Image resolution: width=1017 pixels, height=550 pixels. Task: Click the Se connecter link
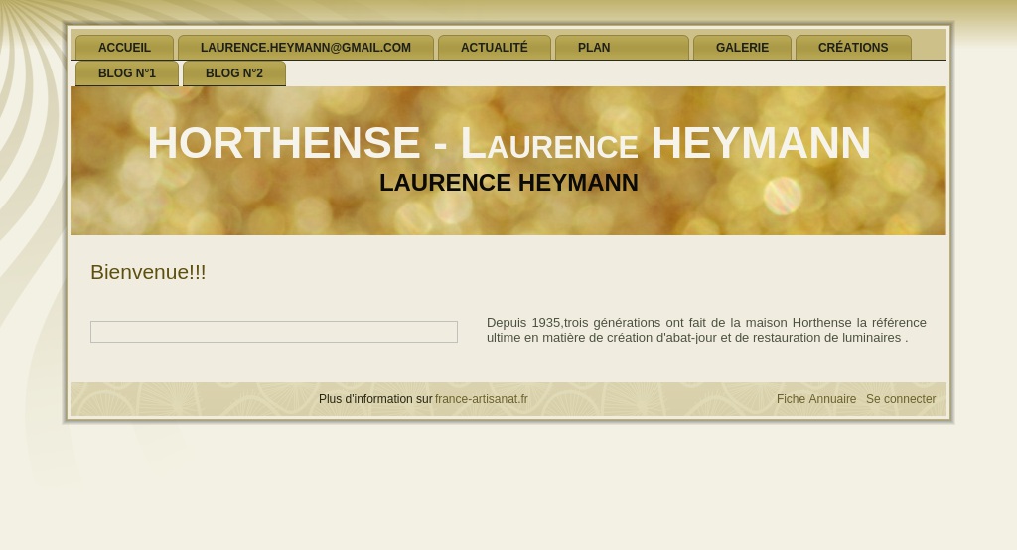click(x=900, y=399)
